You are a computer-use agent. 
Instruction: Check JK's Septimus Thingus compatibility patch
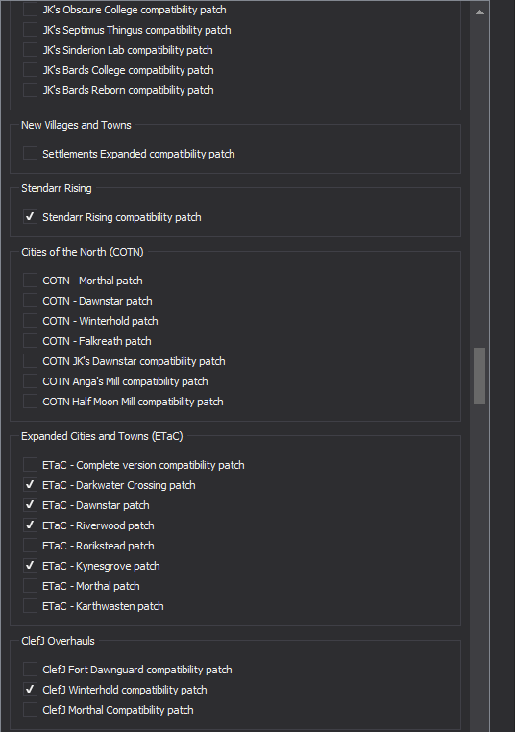tap(31, 30)
